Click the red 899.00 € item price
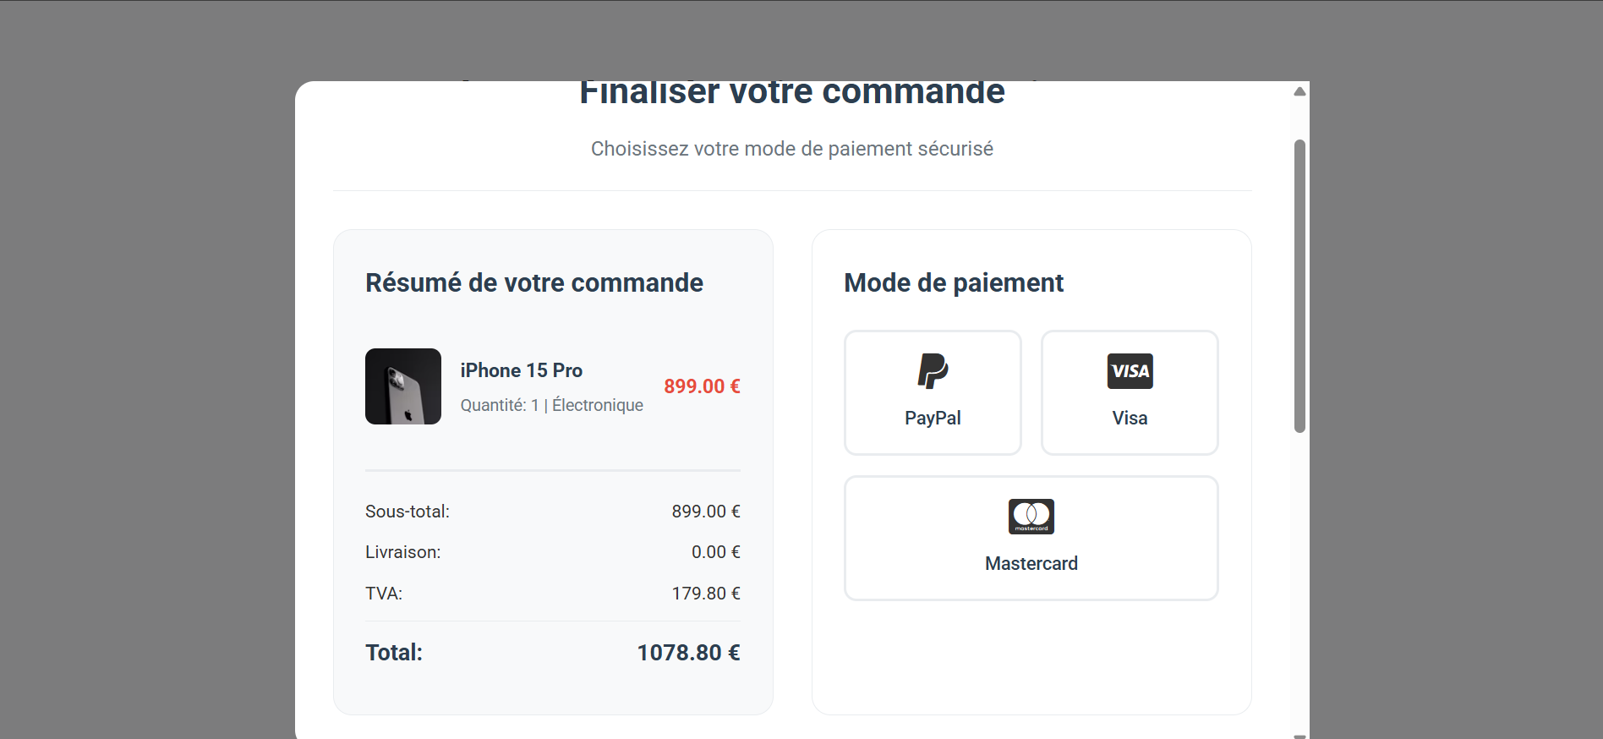 702,386
